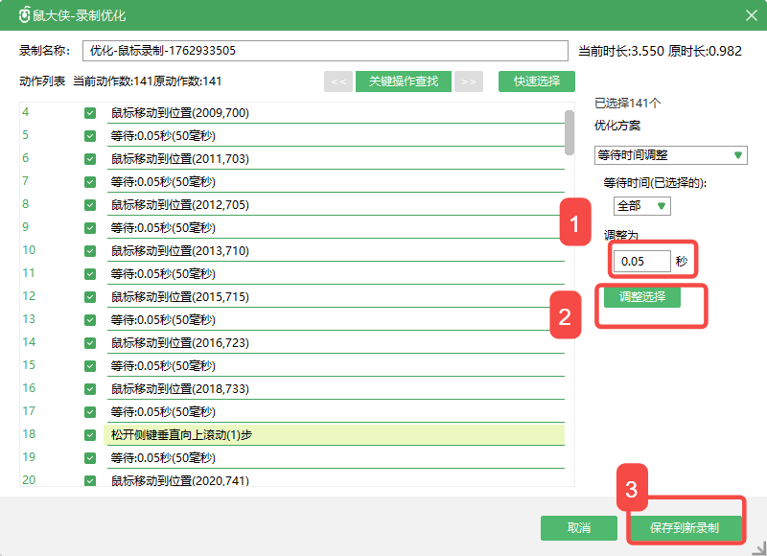The image size is (767, 556).
Task: Select the 松开侧键垂直向上滚动(1)步 row
Action: [334, 435]
